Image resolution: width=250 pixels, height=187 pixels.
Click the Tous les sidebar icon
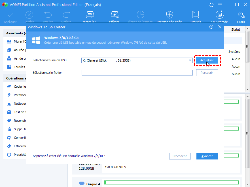(x=9, y=67)
